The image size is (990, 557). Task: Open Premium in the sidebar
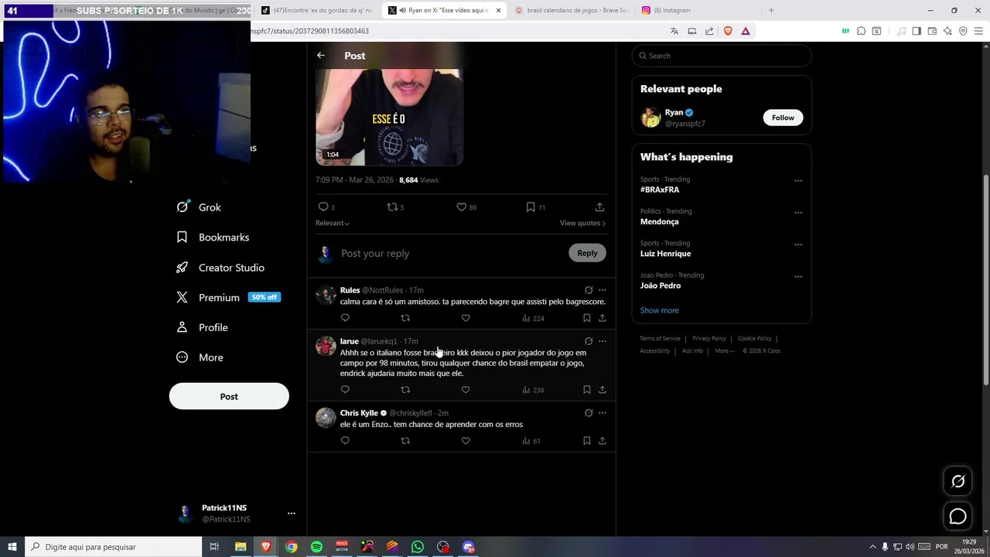[227, 297]
